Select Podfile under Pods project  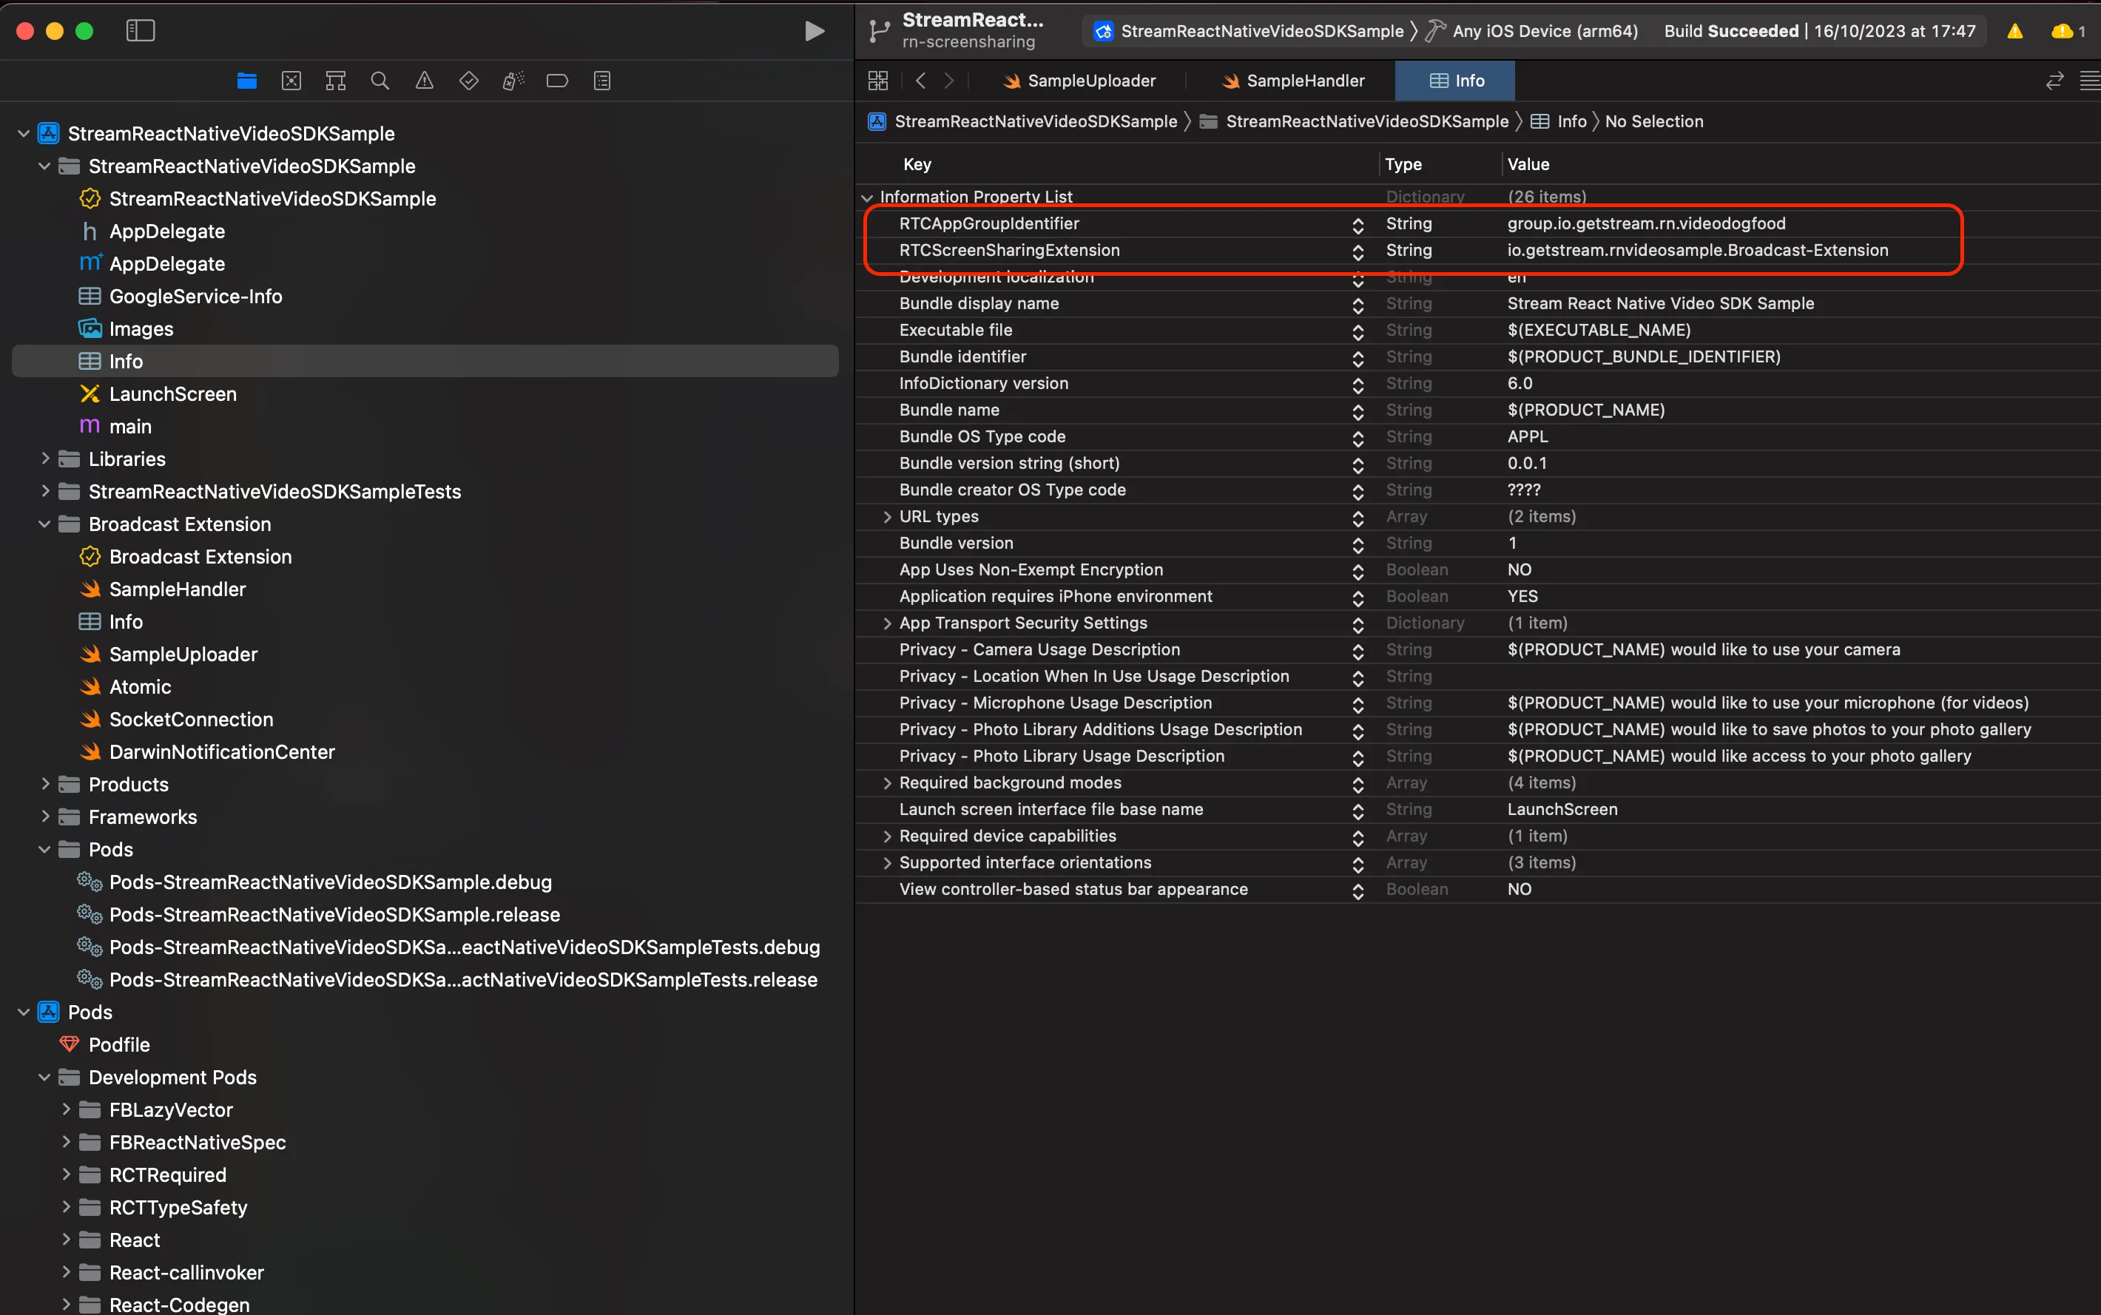click(120, 1044)
